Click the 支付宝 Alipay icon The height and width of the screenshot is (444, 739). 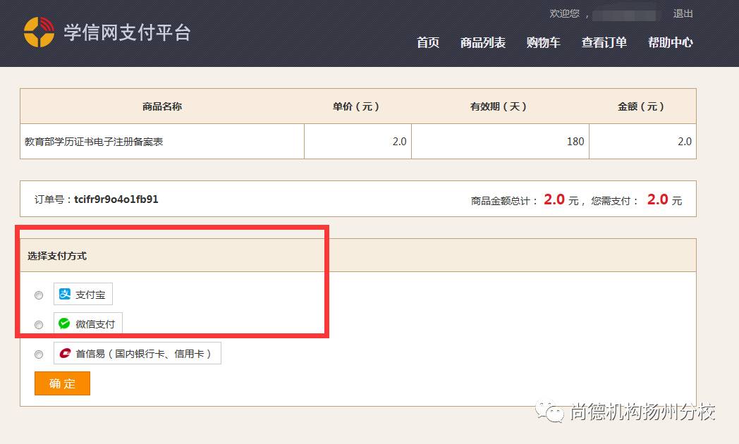(65, 295)
